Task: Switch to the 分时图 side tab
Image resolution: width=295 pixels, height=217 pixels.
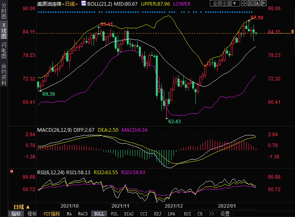Action: [x=4, y=13]
